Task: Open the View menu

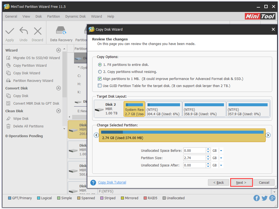Action: (x=26, y=16)
